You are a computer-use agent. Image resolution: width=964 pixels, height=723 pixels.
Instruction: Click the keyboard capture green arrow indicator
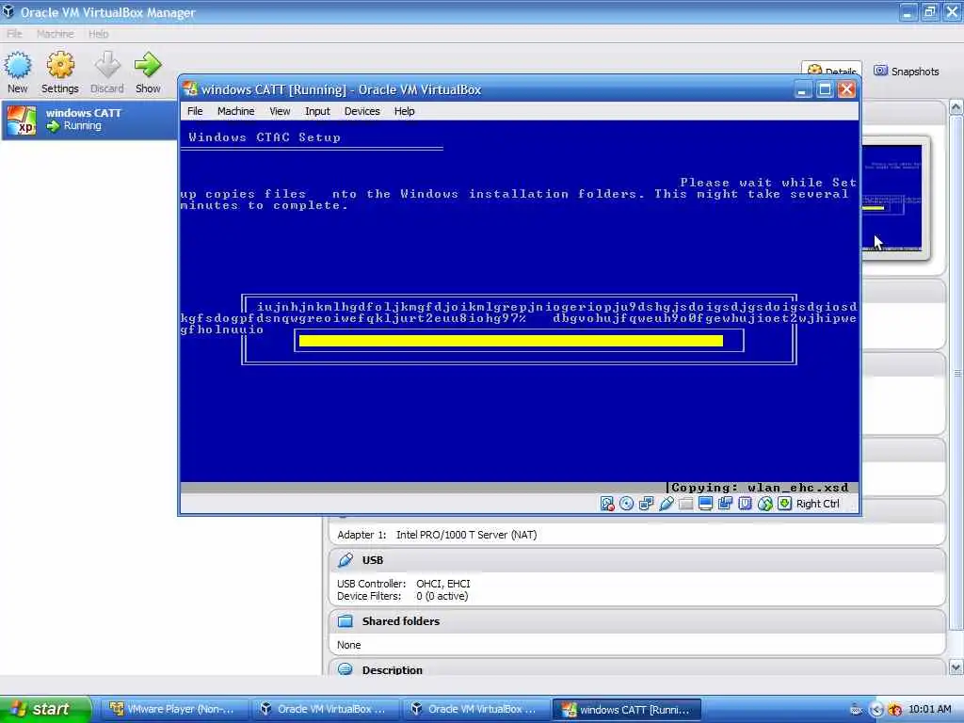click(784, 504)
